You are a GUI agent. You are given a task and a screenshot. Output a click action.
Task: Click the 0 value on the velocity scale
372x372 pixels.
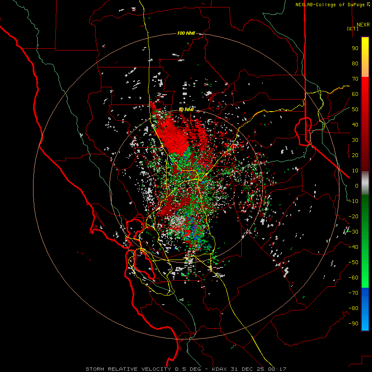pos(357,186)
